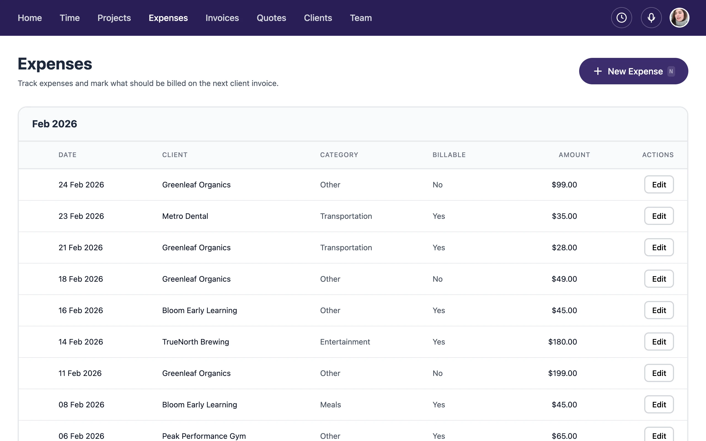Navigate to the Team page
The width and height of the screenshot is (706, 441).
[x=361, y=18]
